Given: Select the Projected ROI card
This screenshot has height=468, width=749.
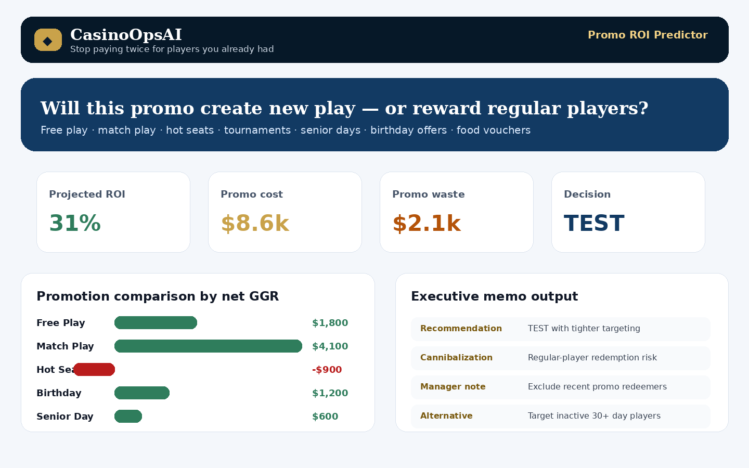Looking at the screenshot, I should 113,212.
